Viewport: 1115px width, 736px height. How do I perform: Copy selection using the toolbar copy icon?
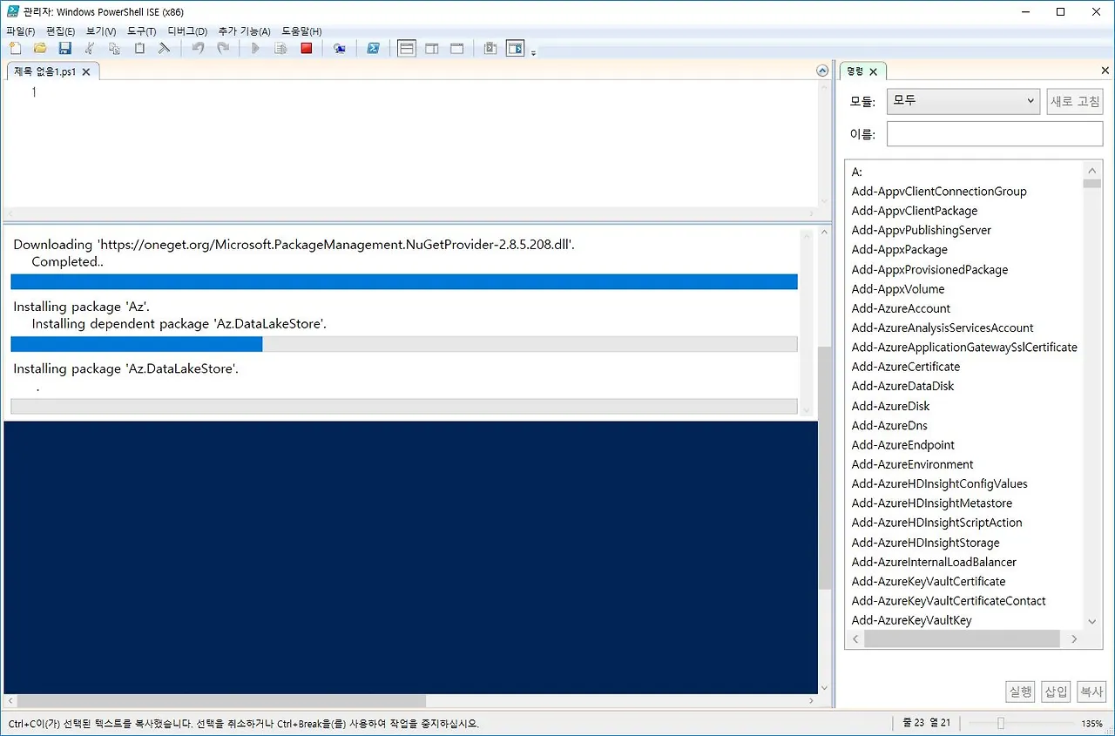[114, 49]
